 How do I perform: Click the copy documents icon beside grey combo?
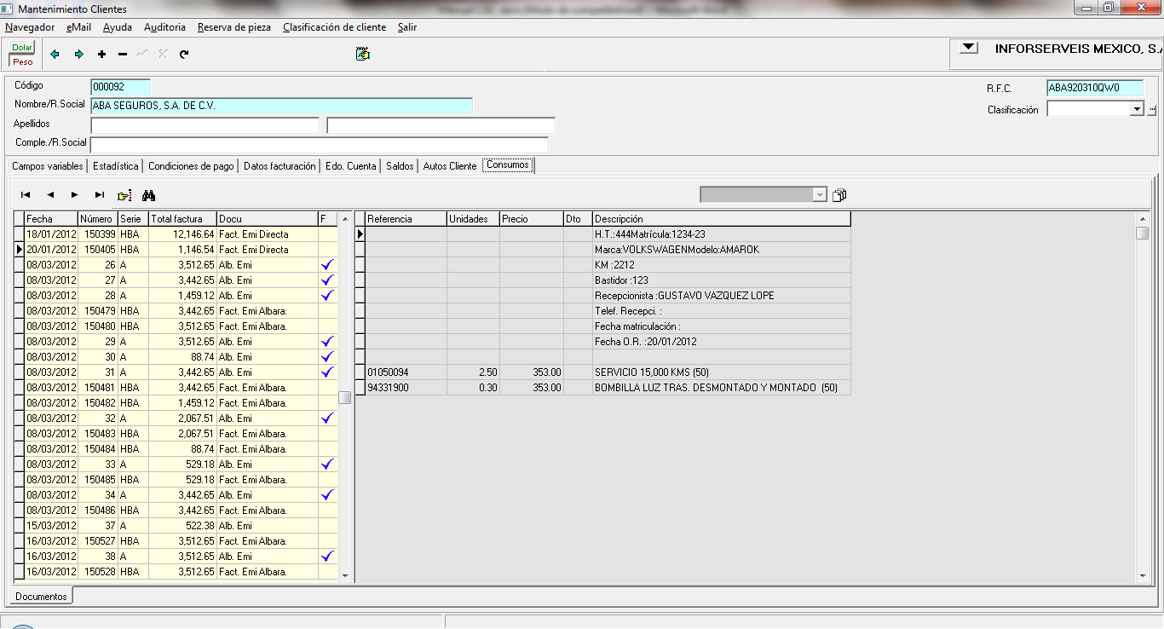[839, 195]
